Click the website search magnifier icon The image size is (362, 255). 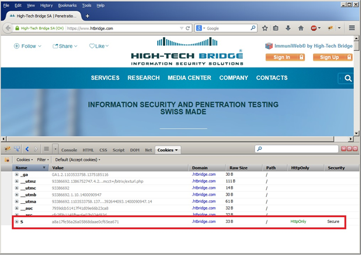[x=348, y=78]
